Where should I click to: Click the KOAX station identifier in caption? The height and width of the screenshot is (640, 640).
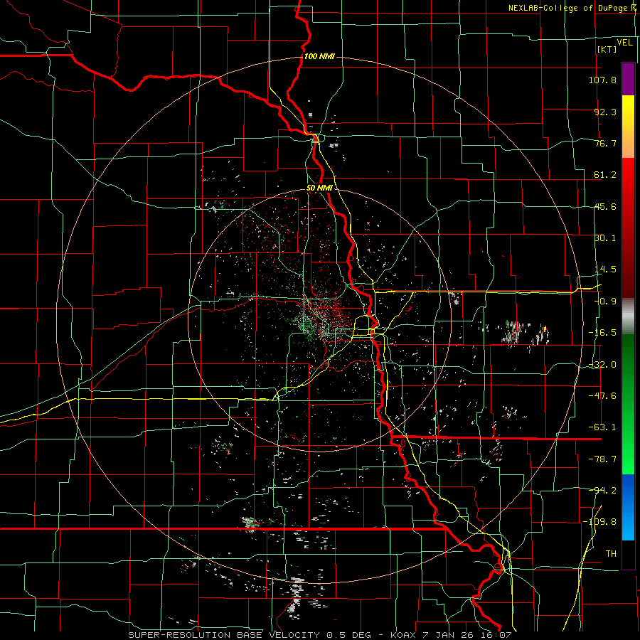pos(404,635)
